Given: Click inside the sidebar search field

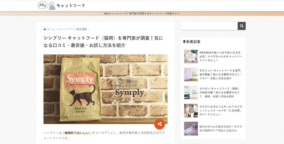Looking at the screenshot, I should [209, 26].
